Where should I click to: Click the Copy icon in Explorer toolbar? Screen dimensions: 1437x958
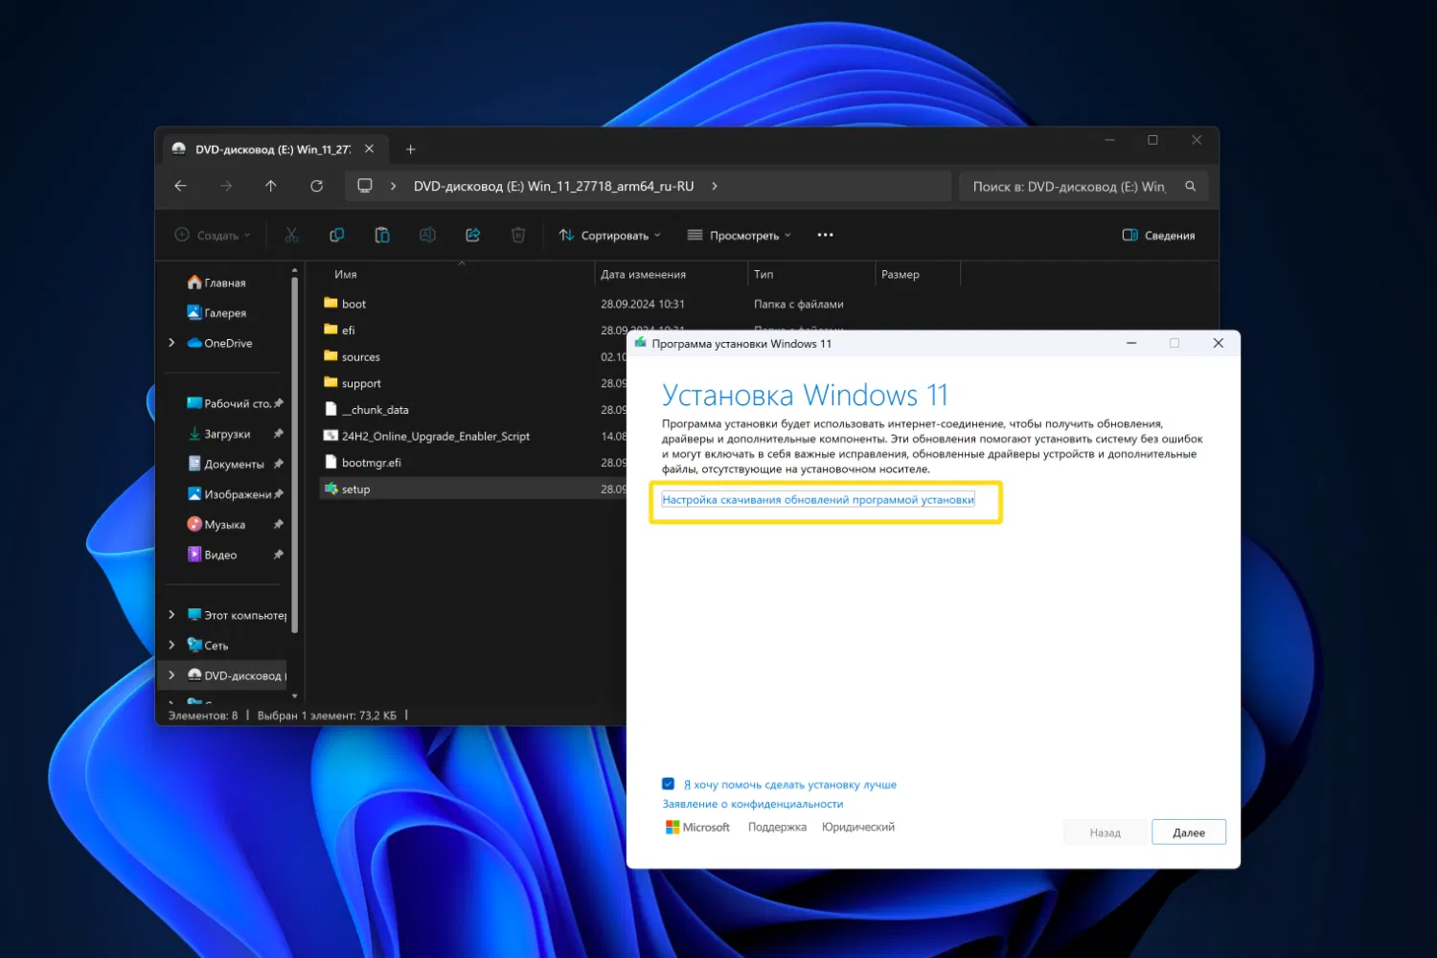pyautogui.click(x=337, y=236)
